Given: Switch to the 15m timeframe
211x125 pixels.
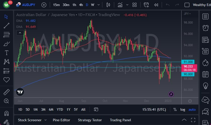Looking at the screenshot, I should pos(56,5).
